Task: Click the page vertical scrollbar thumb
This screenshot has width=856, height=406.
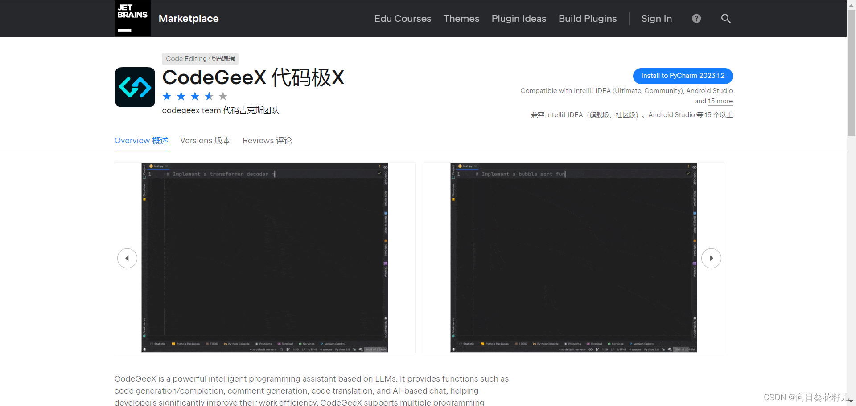Action: coord(851,73)
